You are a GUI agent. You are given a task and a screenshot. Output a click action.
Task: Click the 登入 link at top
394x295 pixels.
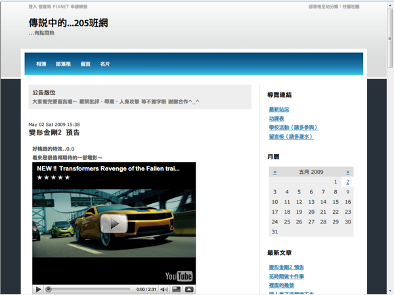click(32, 7)
